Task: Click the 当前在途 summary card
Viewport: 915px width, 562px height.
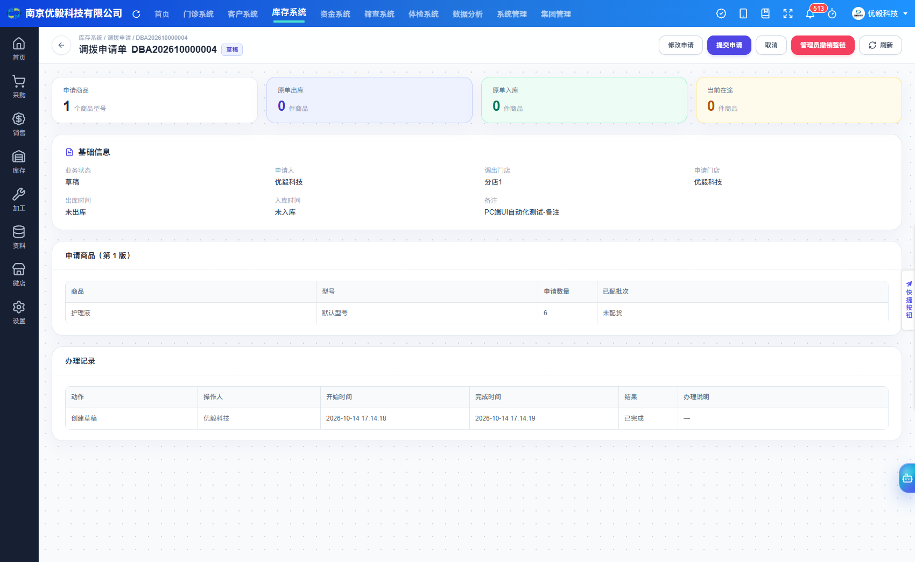Action: pos(799,100)
